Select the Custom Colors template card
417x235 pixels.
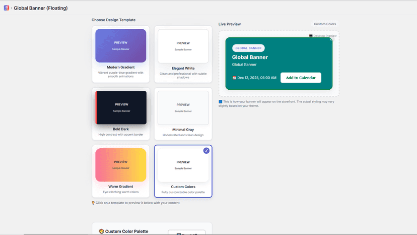[183, 171]
